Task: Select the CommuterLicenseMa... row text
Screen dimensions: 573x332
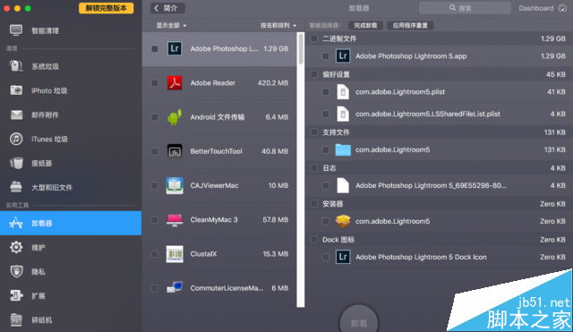Action: click(x=227, y=288)
